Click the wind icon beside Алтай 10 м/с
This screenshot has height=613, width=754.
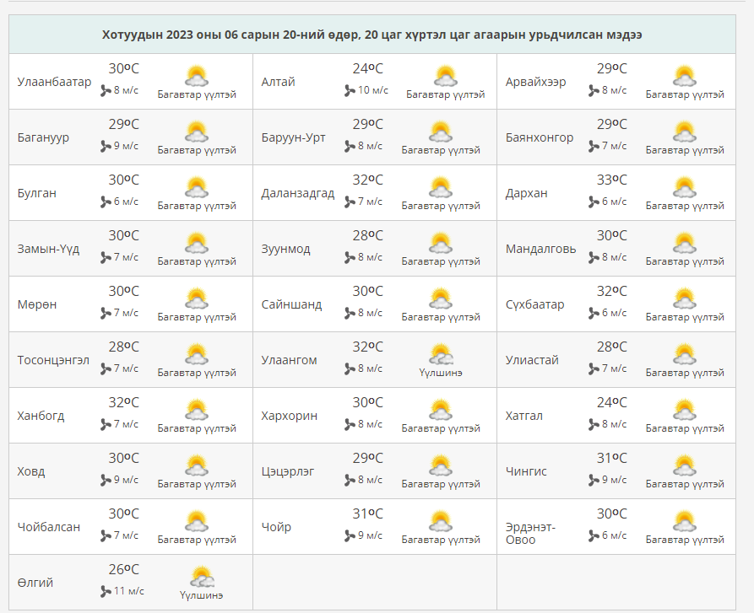point(350,90)
